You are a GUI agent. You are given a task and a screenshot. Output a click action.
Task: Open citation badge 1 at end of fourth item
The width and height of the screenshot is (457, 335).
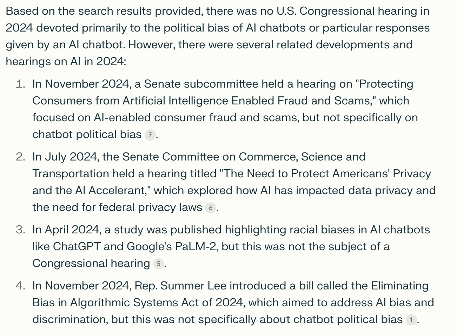(411, 320)
